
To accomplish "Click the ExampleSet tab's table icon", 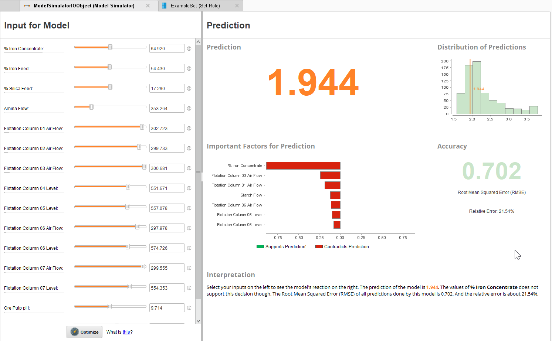I will (x=164, y=6).
